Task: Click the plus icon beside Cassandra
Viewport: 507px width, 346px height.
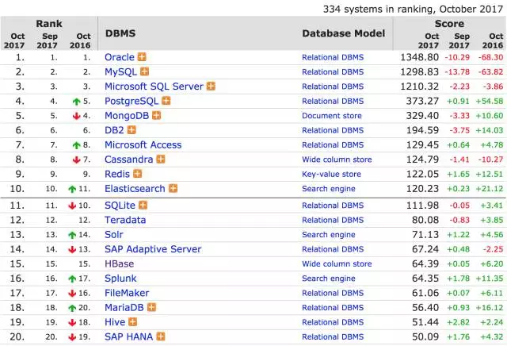Action: (x=161, y=159)
